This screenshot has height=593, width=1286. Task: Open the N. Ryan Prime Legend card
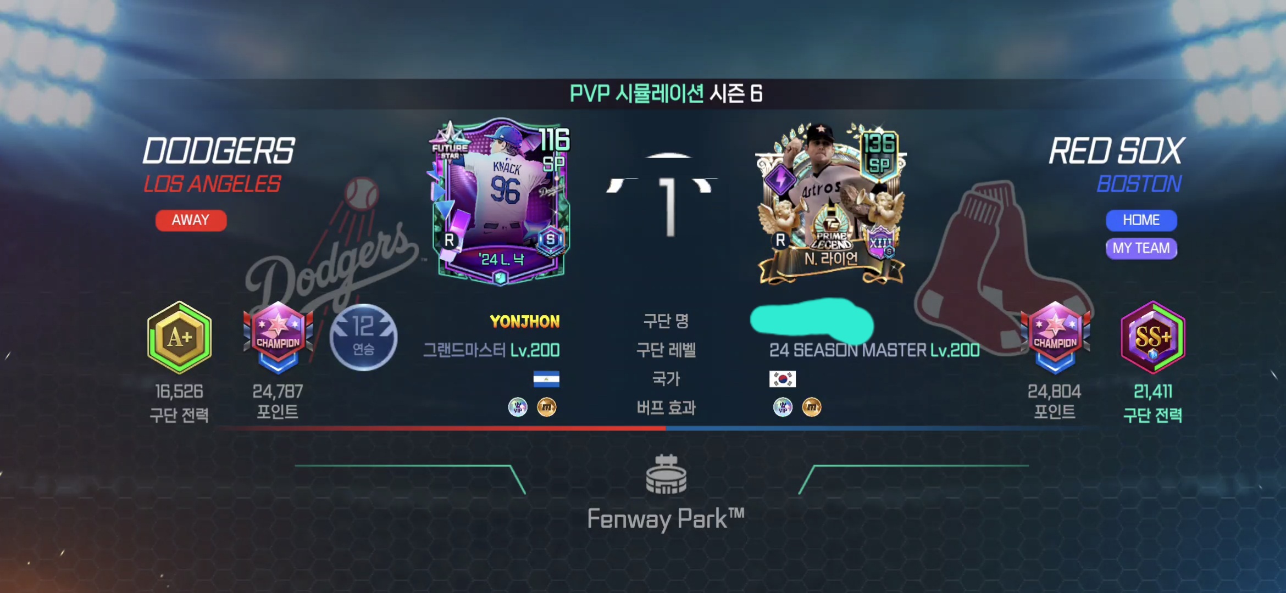pyautogui.click(x=831, y=202)
